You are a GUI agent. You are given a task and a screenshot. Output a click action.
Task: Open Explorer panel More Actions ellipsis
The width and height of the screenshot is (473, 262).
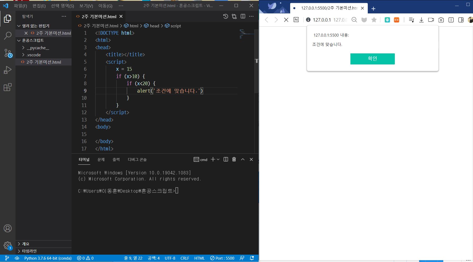pyautogui.click(x=64, y=16)
